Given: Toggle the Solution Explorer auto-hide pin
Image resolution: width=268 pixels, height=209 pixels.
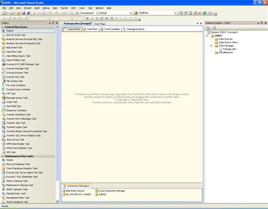Looking at the screenshot, I should (262, 23).
